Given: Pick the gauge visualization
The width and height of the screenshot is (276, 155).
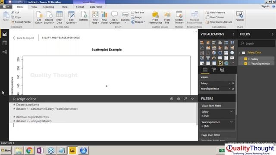Looking at the screenshot, I should click(x=214, y=58).
